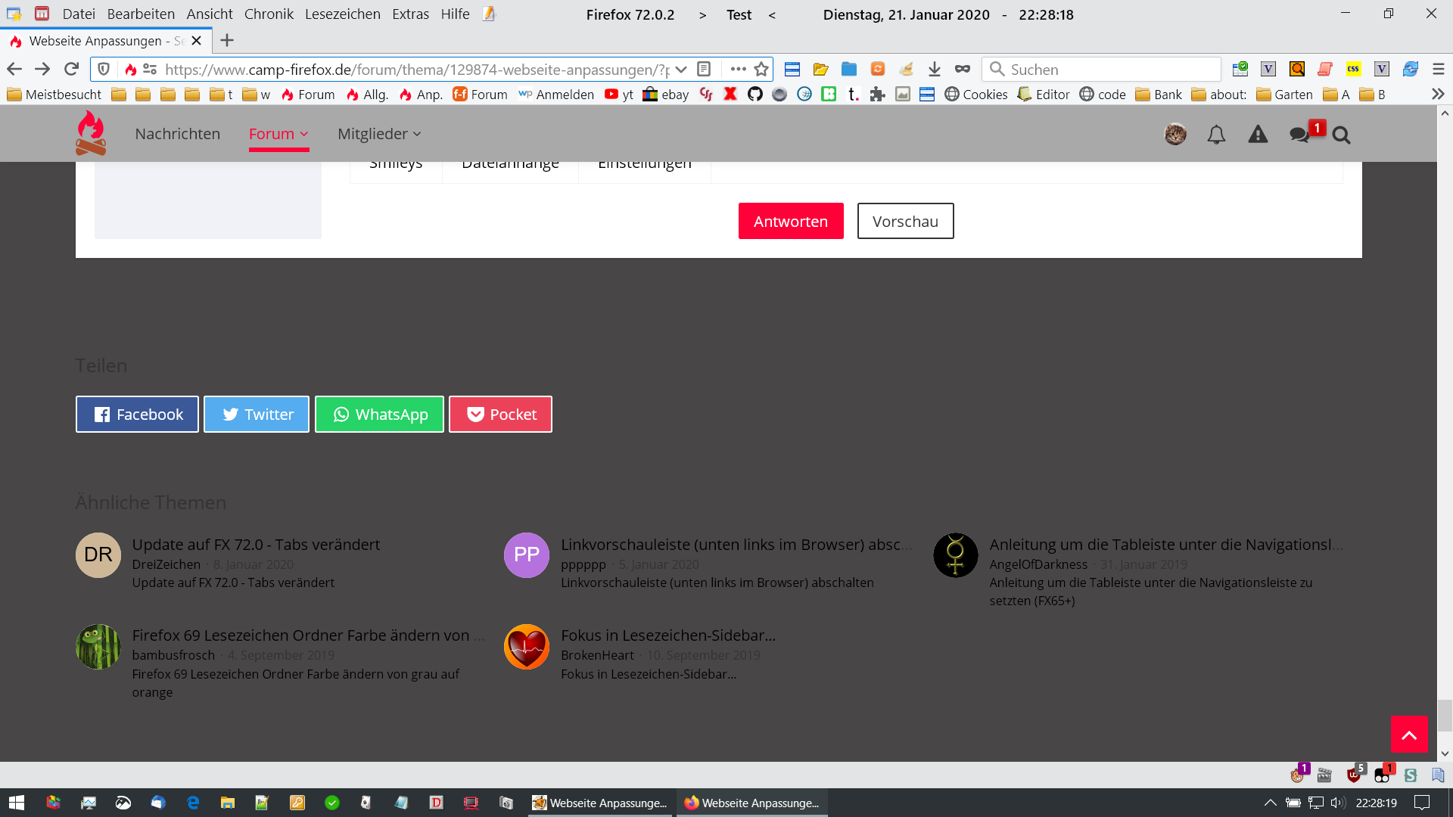Bookmark this page with star icon

tap(761, 69)
